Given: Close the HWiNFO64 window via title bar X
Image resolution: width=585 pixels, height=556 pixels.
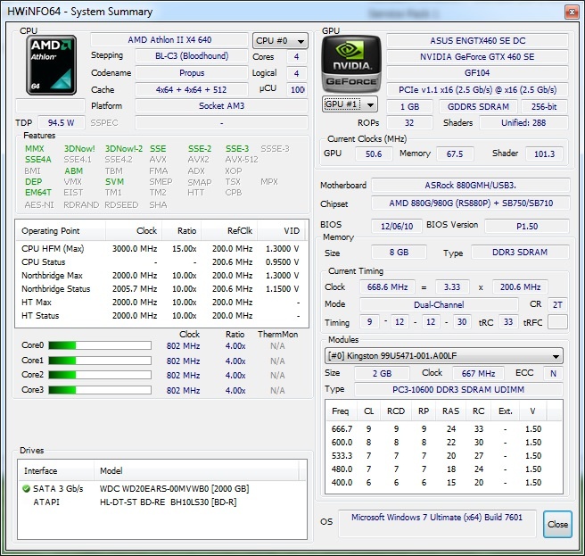Looking at the screenshot, I should click(572, 12).
